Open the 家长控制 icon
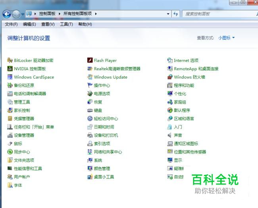The height and width of the screenshot is (208, 258). tap(10, 110)
